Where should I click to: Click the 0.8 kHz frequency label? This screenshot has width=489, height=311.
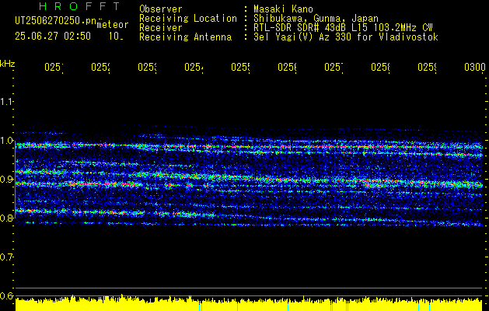[6, 218]
